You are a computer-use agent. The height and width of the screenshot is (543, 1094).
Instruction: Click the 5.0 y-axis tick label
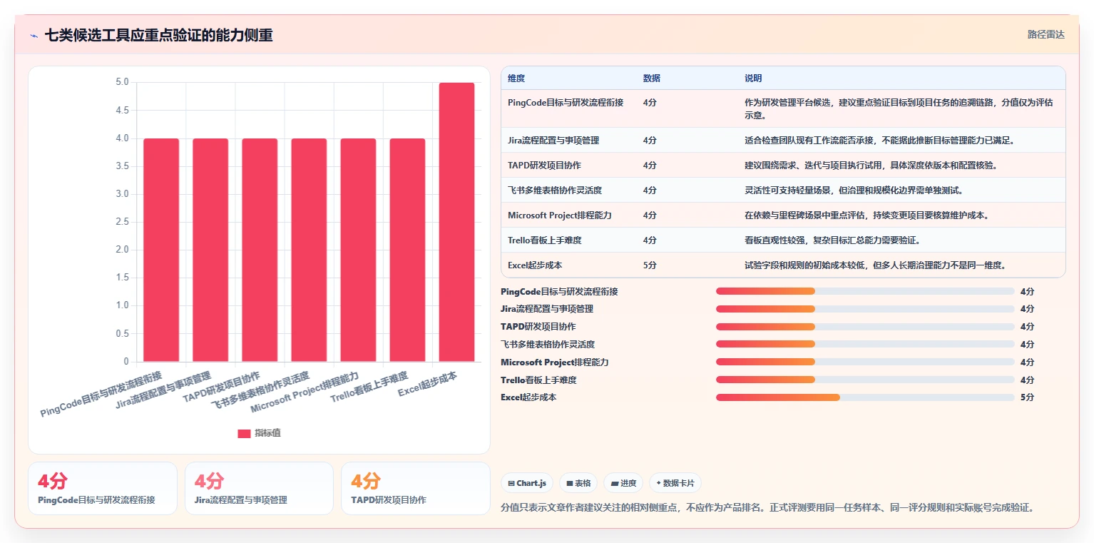tap(122, 82)
